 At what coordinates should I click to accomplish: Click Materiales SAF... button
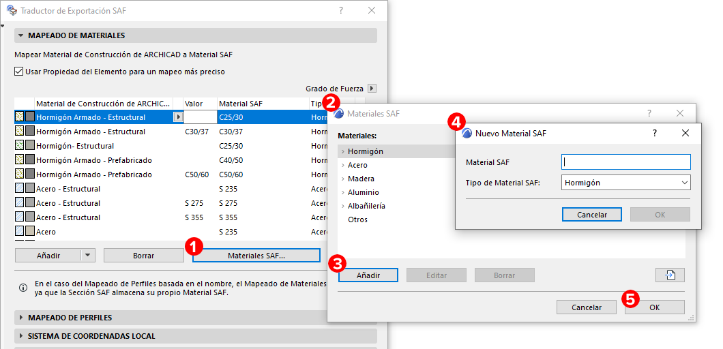click(256, 256)
